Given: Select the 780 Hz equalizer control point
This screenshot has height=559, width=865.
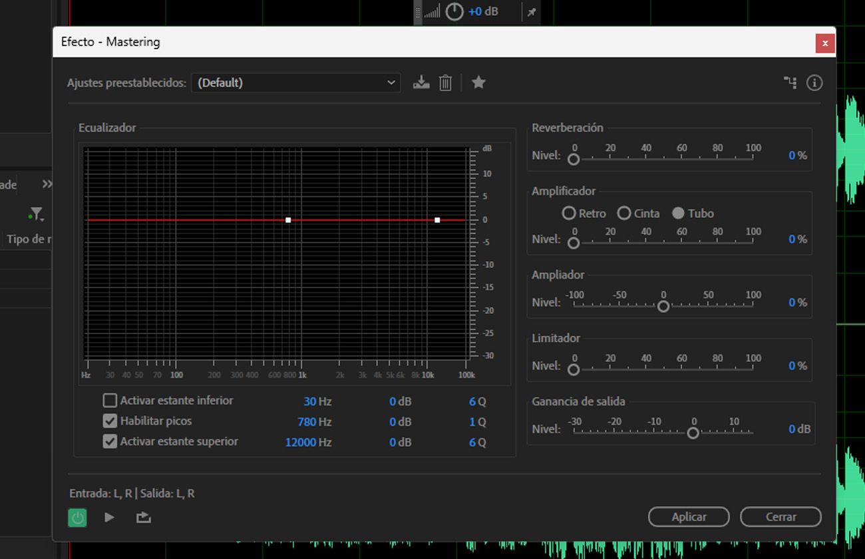Looking at the screenshot, I should [x=288, y=220].
